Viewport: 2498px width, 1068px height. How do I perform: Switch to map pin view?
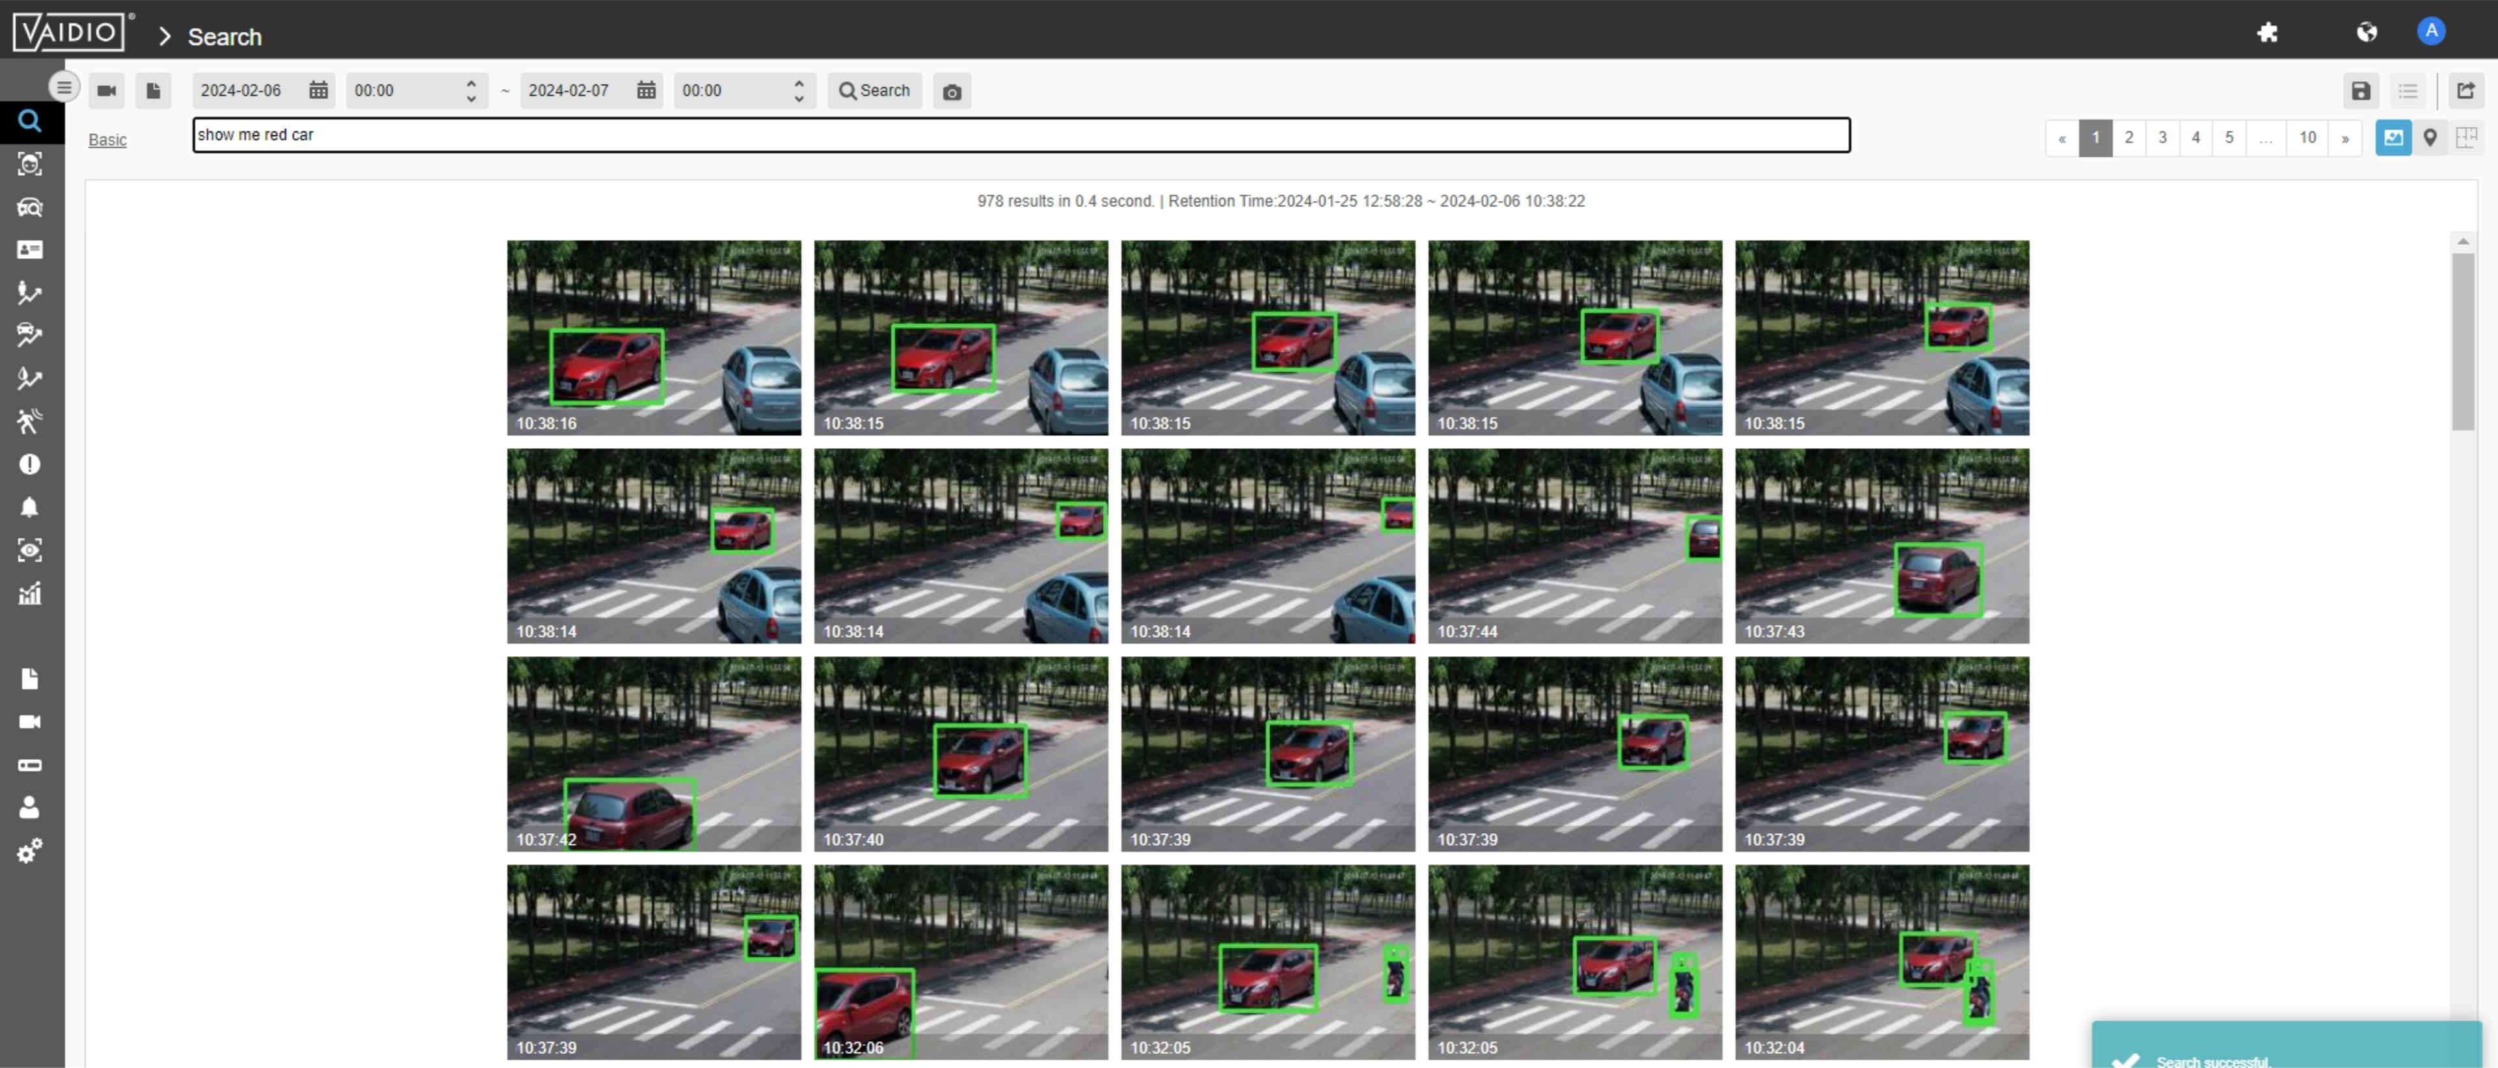click(2429, 138)
